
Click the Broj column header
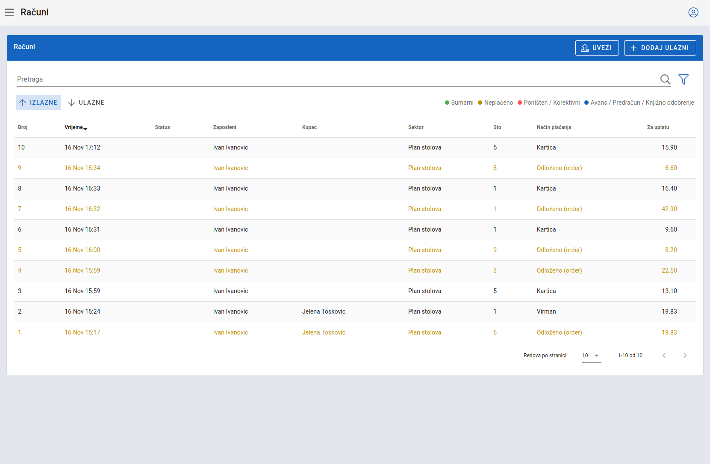point(23,127)
